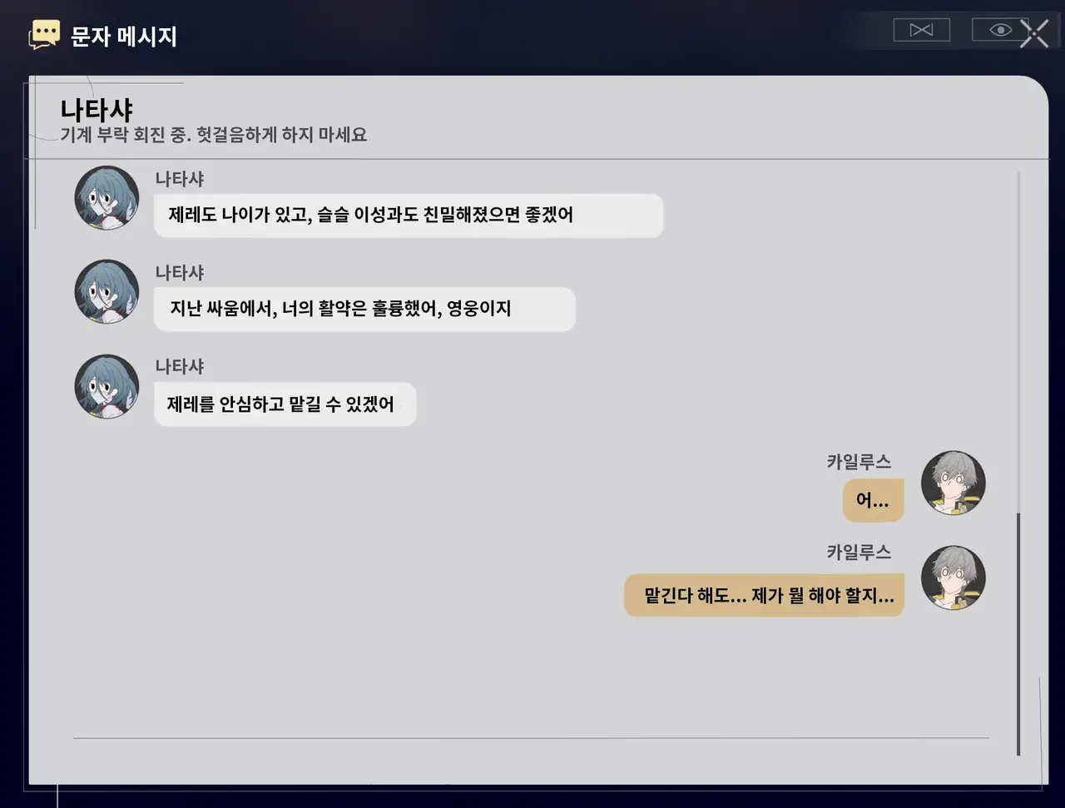Image resolution: width=1065 pixels, height=808 pixels.
Task: Click the '어…' reply bubble
Action: (x=873, y=500)
